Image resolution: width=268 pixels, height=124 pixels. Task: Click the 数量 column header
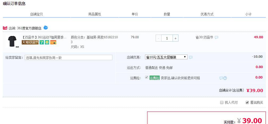[167, 14]
